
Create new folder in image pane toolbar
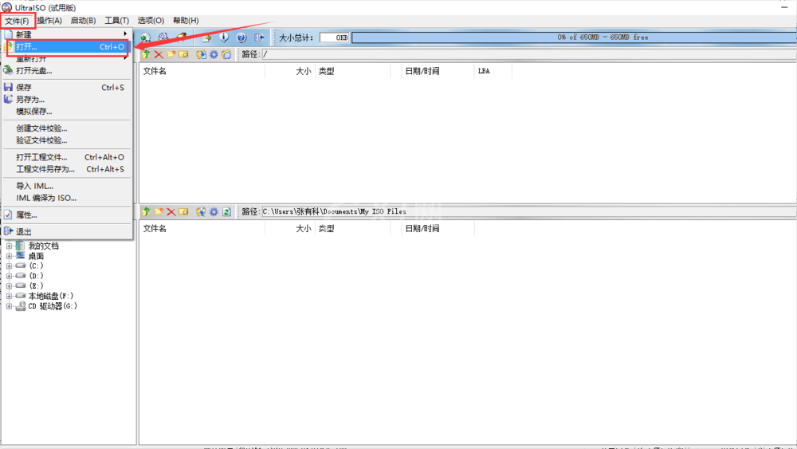[171, 54]
